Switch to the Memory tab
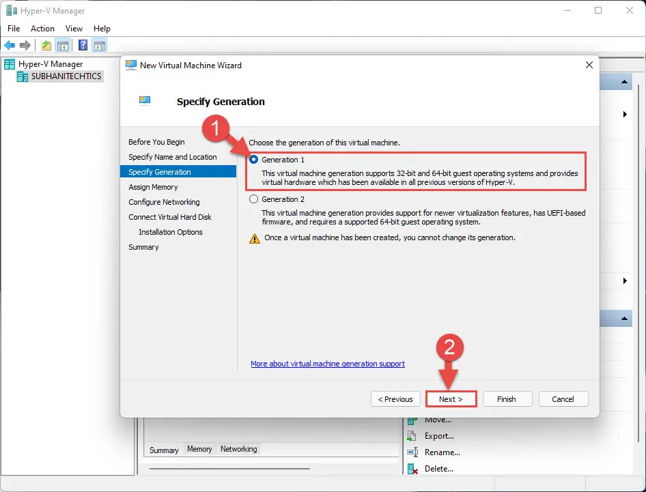Image resolution: width=646 pixels, height=492 pixels. click(199, 449)
